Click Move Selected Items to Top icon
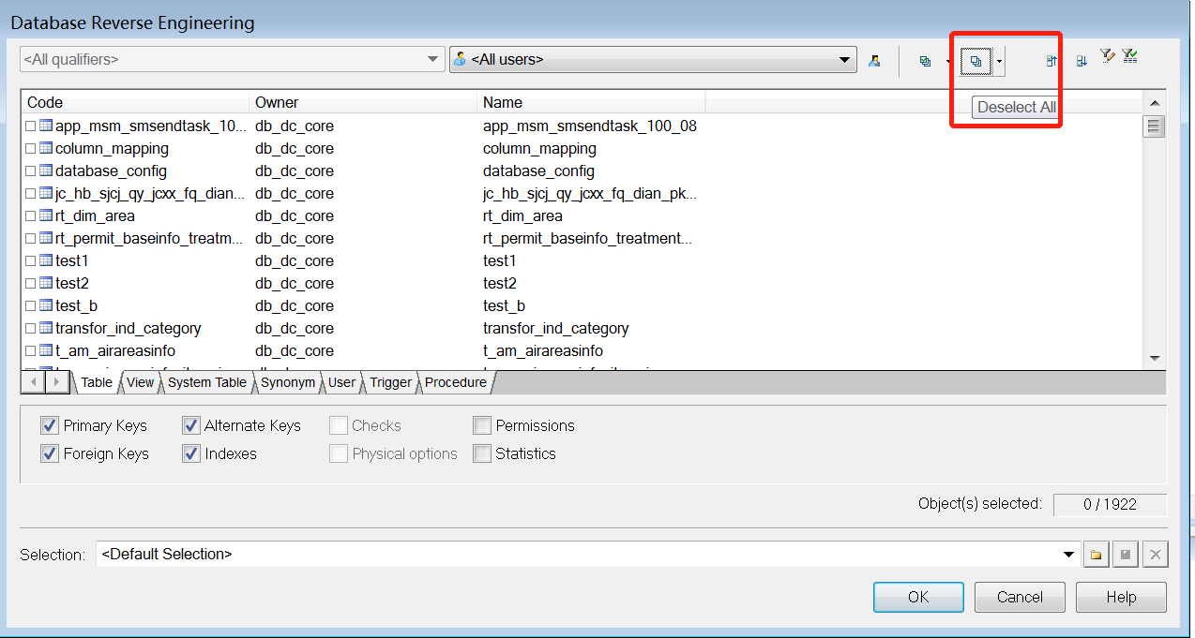The width and height of the screenshot is (1195, 638). [x=1051, y=61]
